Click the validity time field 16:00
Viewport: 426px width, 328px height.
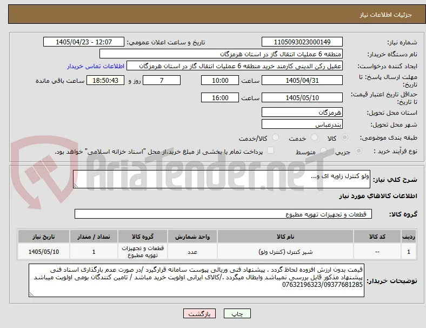220,97
